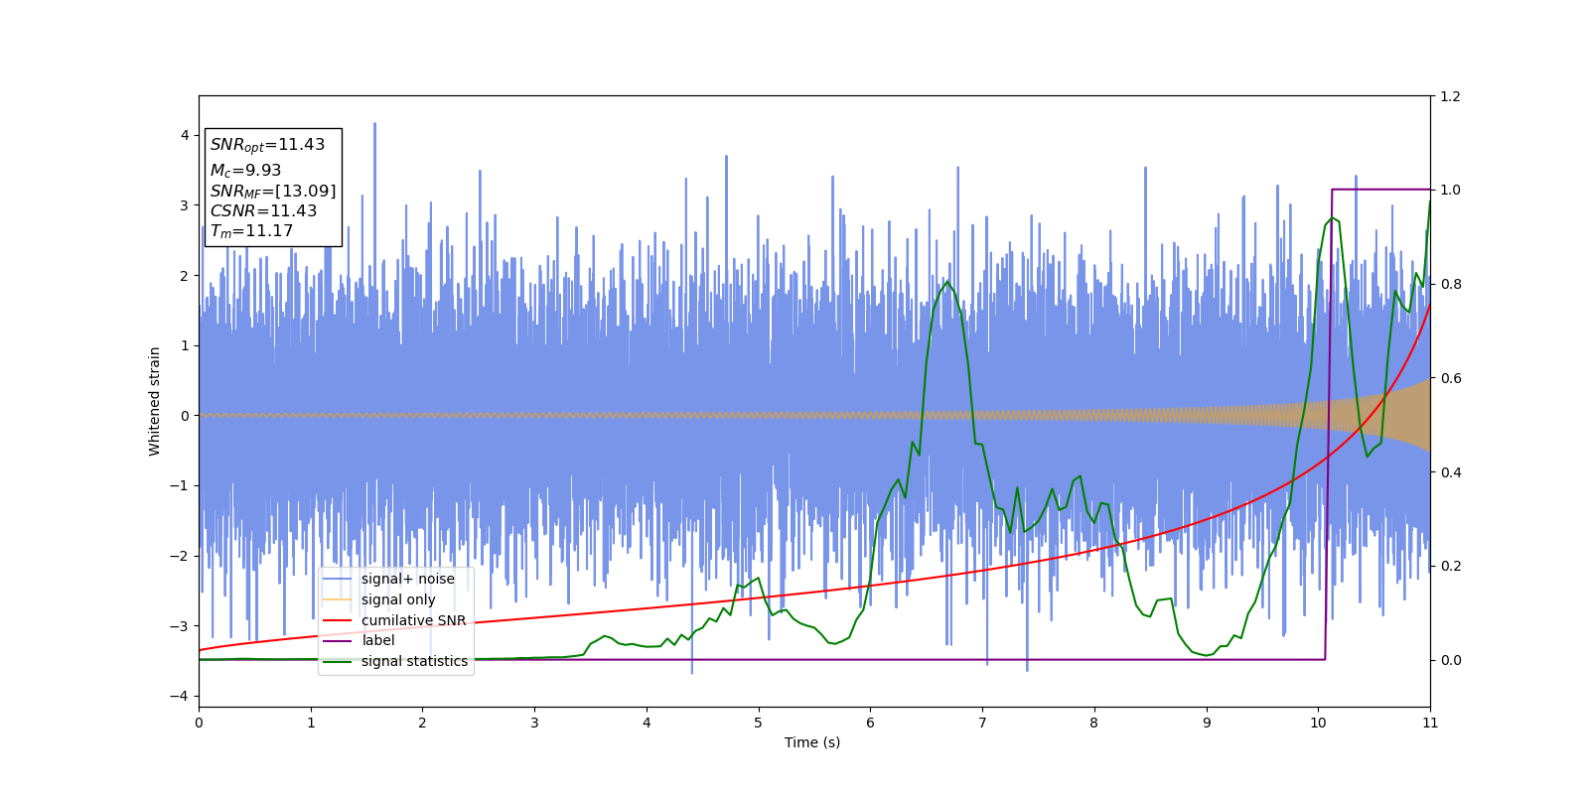The height and width of the screenshot is (794, 1589).
Task: Click x-axis tick label 0
Action: tap(199, 723)
